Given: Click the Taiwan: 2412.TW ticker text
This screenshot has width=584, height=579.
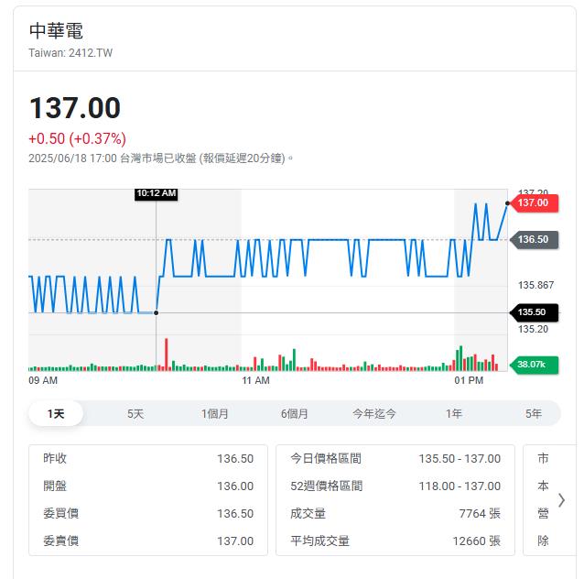Looking at the screenshot, I should pos(70,53).
